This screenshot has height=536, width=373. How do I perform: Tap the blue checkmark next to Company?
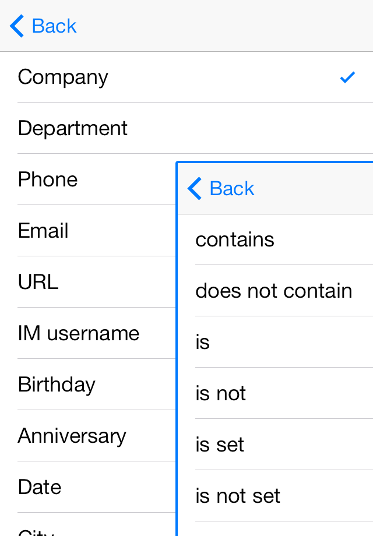tap(347, 77)
